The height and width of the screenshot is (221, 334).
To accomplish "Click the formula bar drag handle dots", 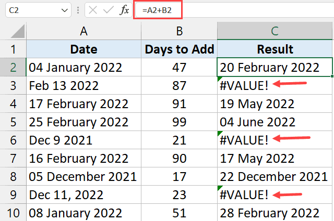I will [x=77, y=10].
